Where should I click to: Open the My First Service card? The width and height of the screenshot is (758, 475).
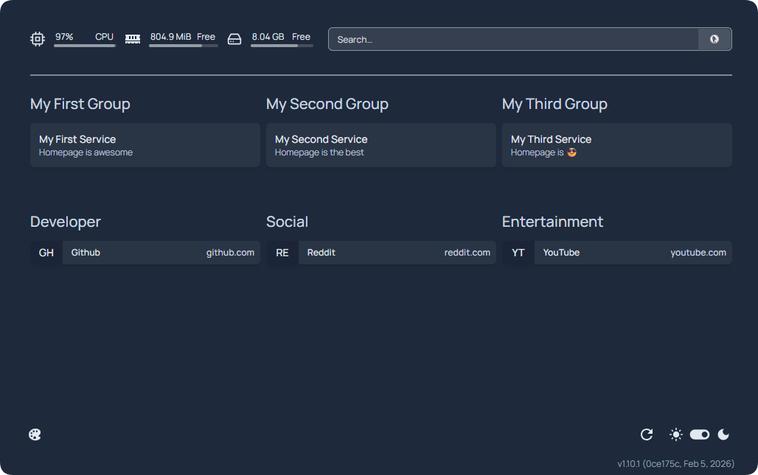[x=145, y=145]
